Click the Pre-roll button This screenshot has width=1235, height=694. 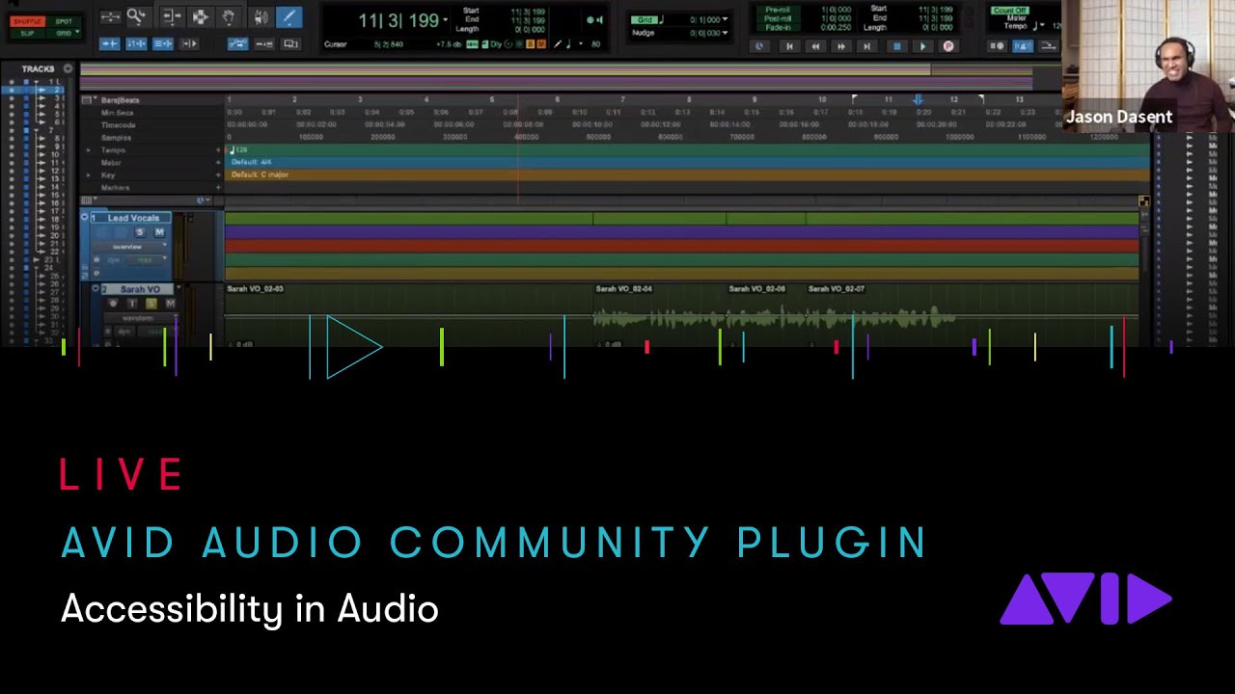click(777, 10)
